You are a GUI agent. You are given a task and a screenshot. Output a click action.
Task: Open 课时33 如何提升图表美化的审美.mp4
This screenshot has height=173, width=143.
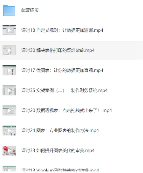coord(58,151)
